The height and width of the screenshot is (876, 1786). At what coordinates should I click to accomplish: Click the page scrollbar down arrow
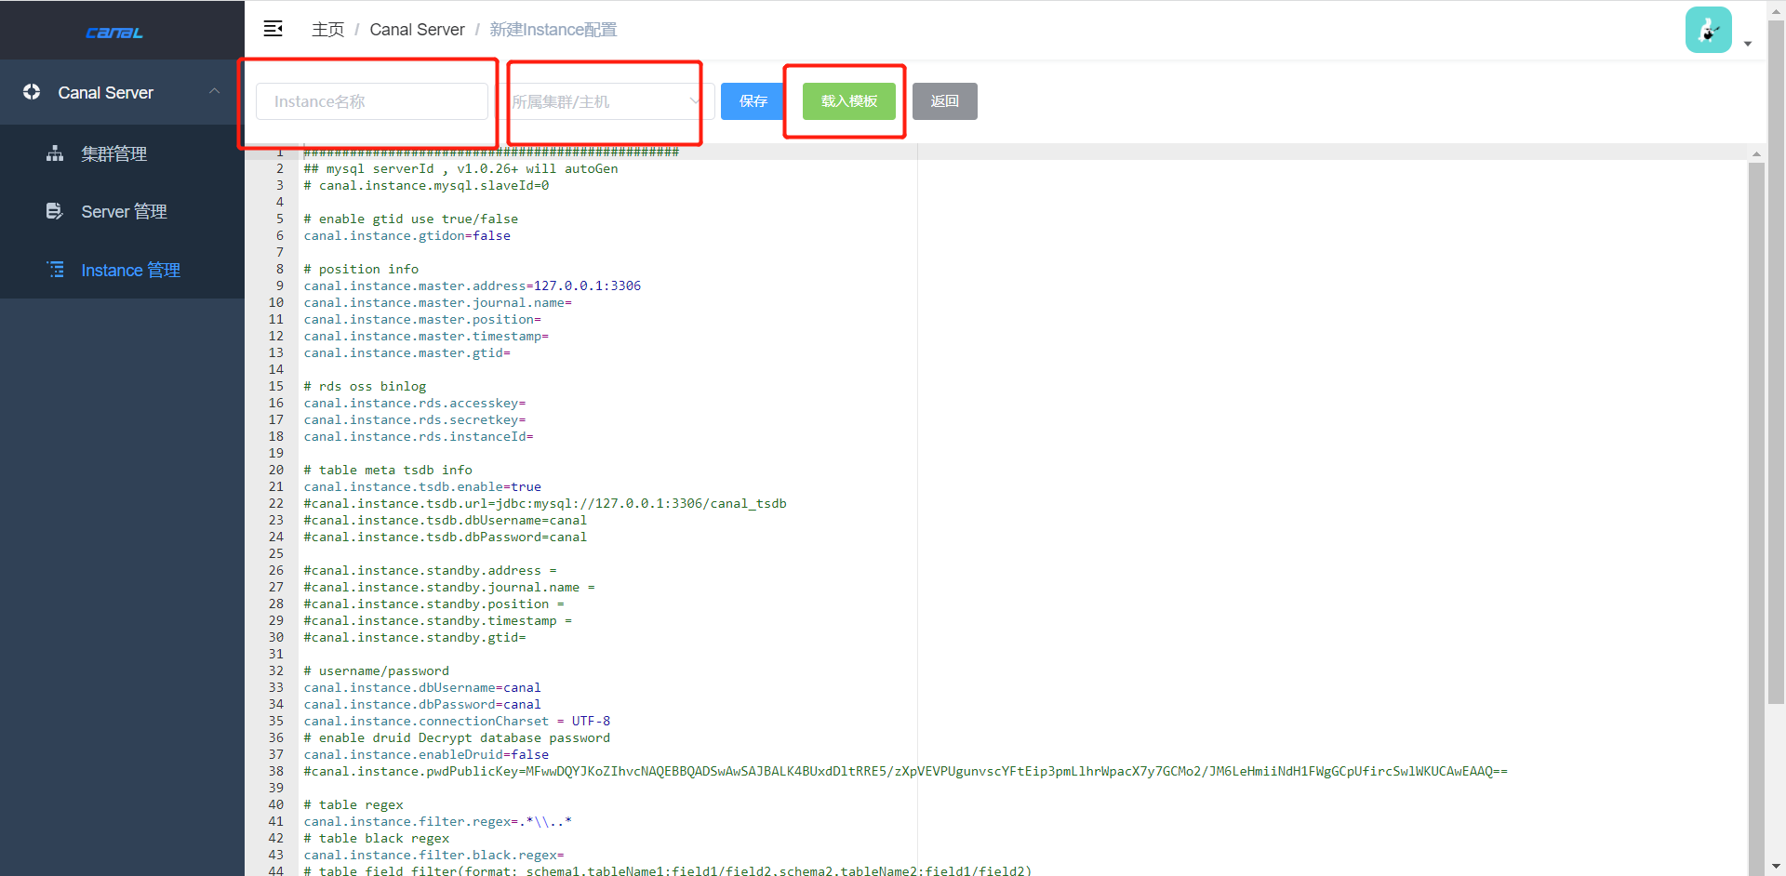click(1776, 867)
